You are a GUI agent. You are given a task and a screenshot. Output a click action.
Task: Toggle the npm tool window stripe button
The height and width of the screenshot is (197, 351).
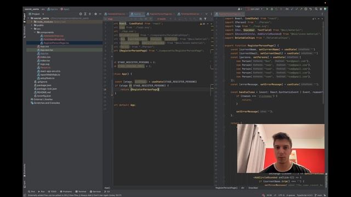24,184
